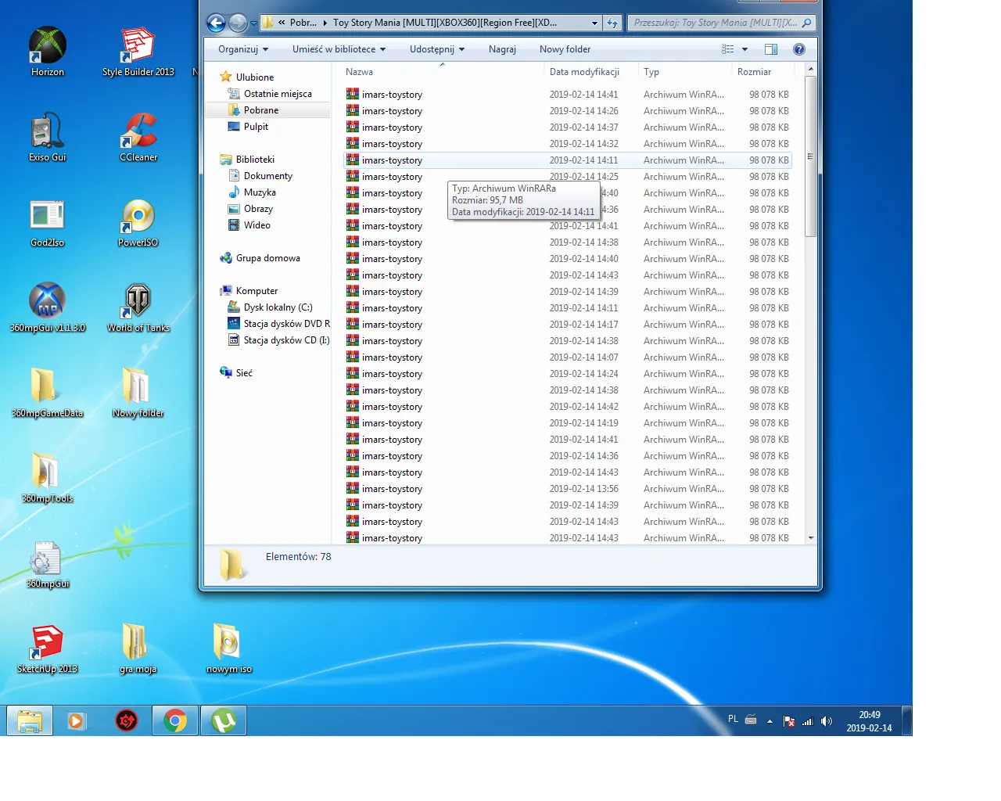Show hidden tray icons arrow
This screenshot has width=1001, height=801.
pos(770,721)
